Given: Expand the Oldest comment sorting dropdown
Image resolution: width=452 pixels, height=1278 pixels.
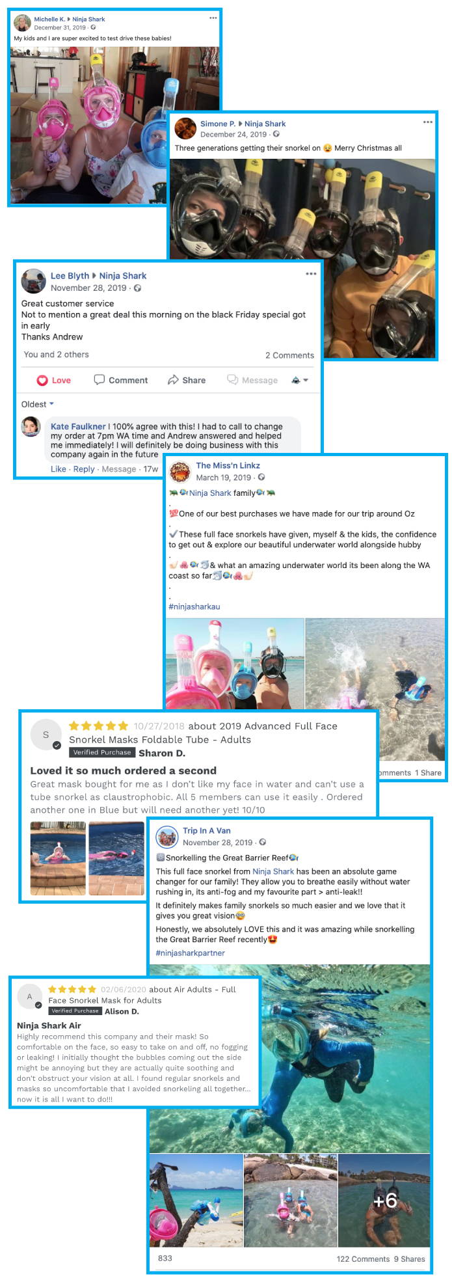Looking at the screenshot, I should (38, 404).
